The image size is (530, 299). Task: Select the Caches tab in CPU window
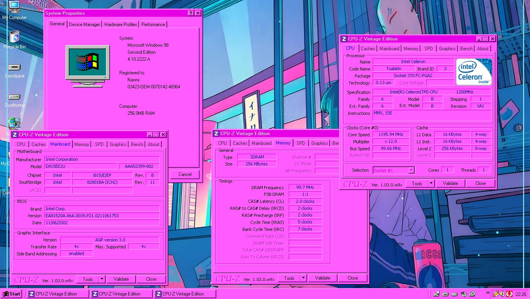pyautogui.click(x=367, y=49)
